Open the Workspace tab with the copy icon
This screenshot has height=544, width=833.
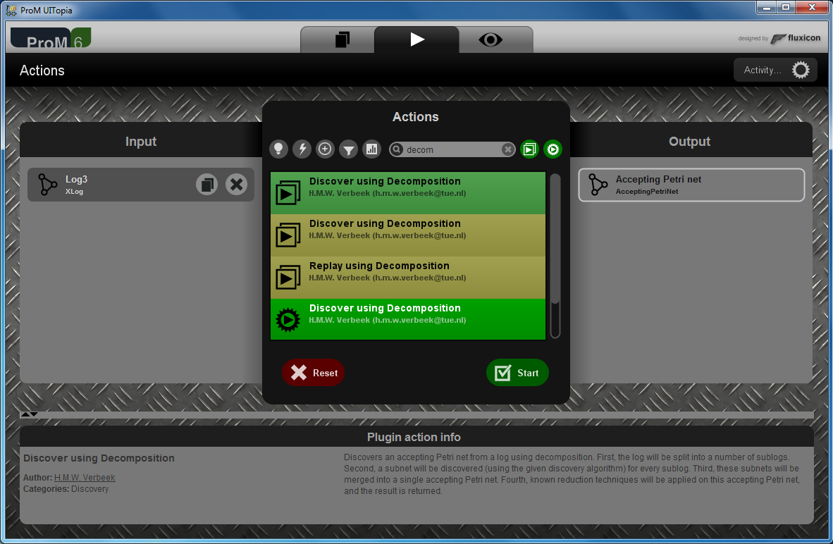[x=342, y=40]
